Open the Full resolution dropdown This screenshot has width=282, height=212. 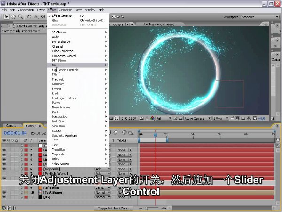click(164, 118)
